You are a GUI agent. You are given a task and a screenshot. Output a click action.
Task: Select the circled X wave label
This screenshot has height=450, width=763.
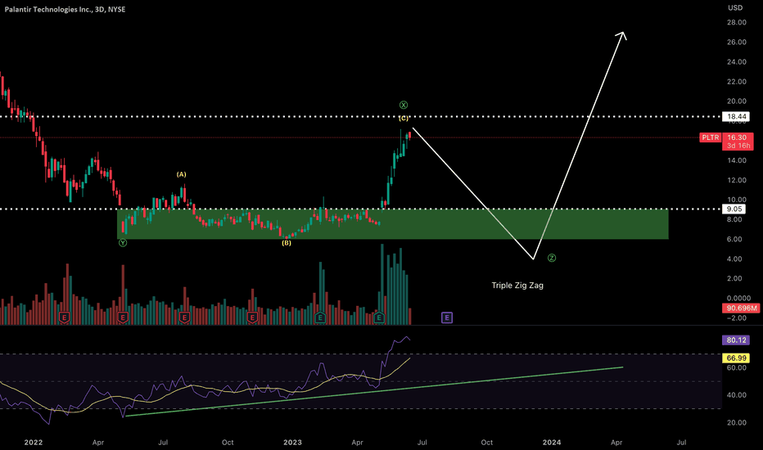point(404,105)
